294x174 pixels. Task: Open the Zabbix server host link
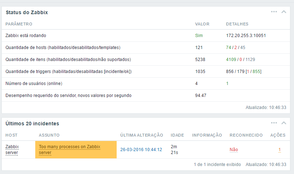tap(12, 149)
